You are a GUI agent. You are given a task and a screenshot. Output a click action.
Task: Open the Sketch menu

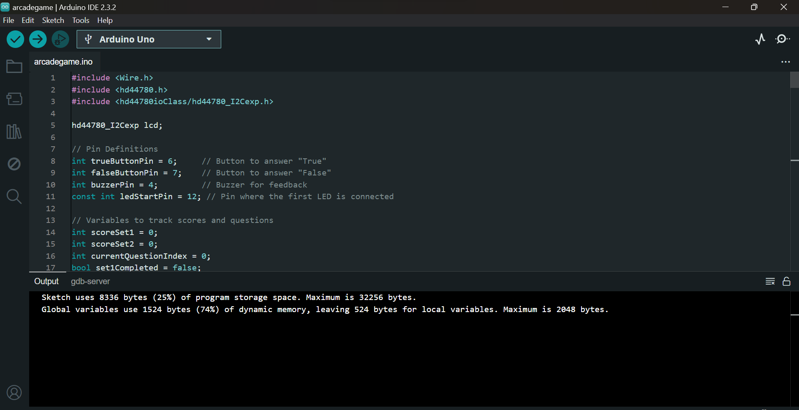click(x=53, y=20)
